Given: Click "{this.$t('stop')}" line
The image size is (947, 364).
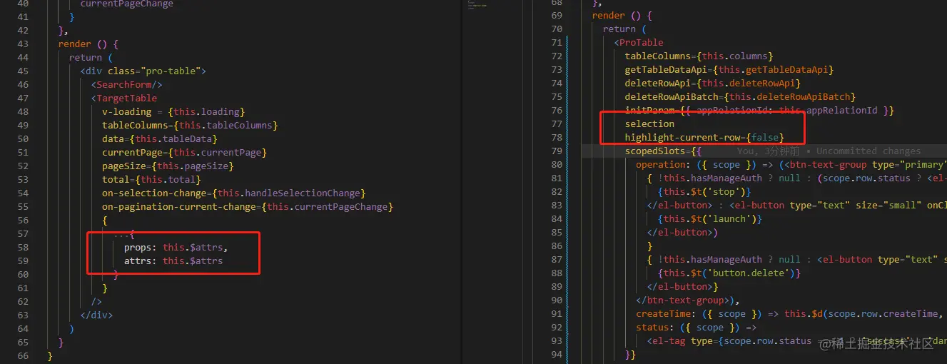Looking at the screenshot, I should (x=705, y=192).
